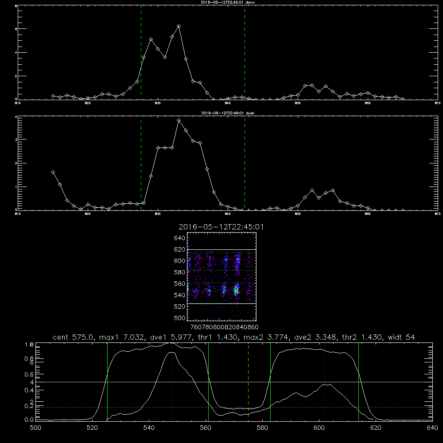Click x-axis label 540 on bottom plot
This screenshot has height=443, width=443.
pyautogui.click(x=149, y=428)
